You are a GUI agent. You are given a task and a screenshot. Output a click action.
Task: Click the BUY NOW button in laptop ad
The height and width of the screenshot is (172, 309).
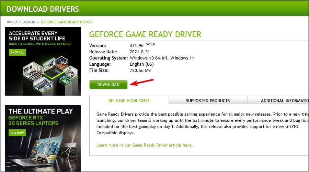[17, 133]
